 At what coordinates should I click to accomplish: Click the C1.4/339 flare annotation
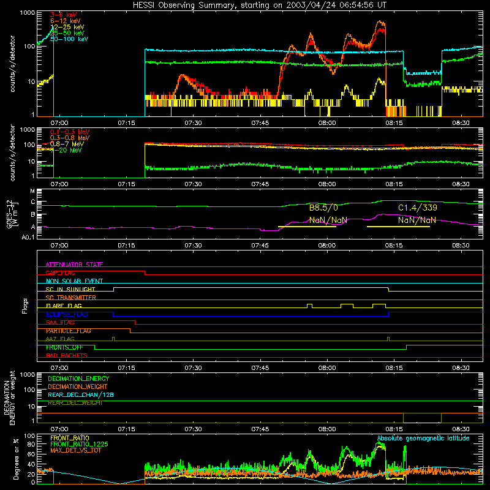(418, 208)
